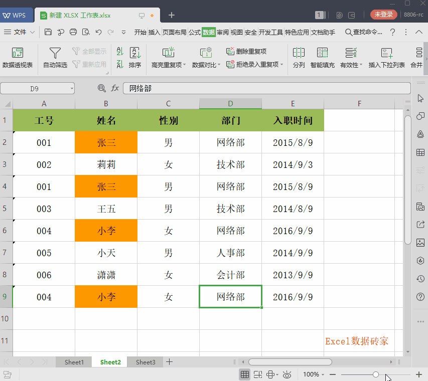Open a new document tab with plus
This screenshot has width=428, height=381.
[172, 15]
